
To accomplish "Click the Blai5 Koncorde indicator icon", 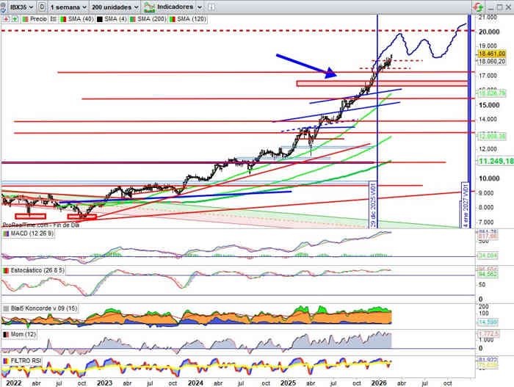I will 7,308.
